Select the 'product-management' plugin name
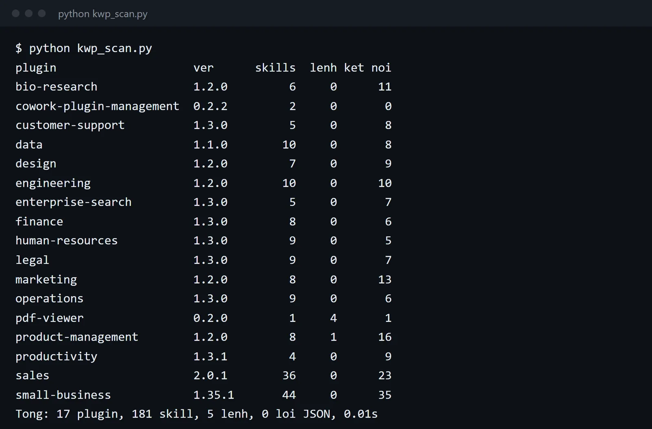652x429 pixels. (77, 337)
